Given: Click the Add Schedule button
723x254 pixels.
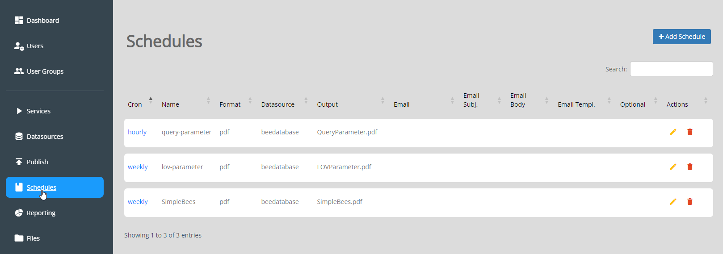Looking at the screenshot, I should point(681,37).
